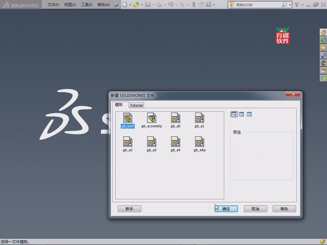Screen dimensions: 327x245
Task: Open the 帮助(H) menu
Action: [x=103, y=4]
